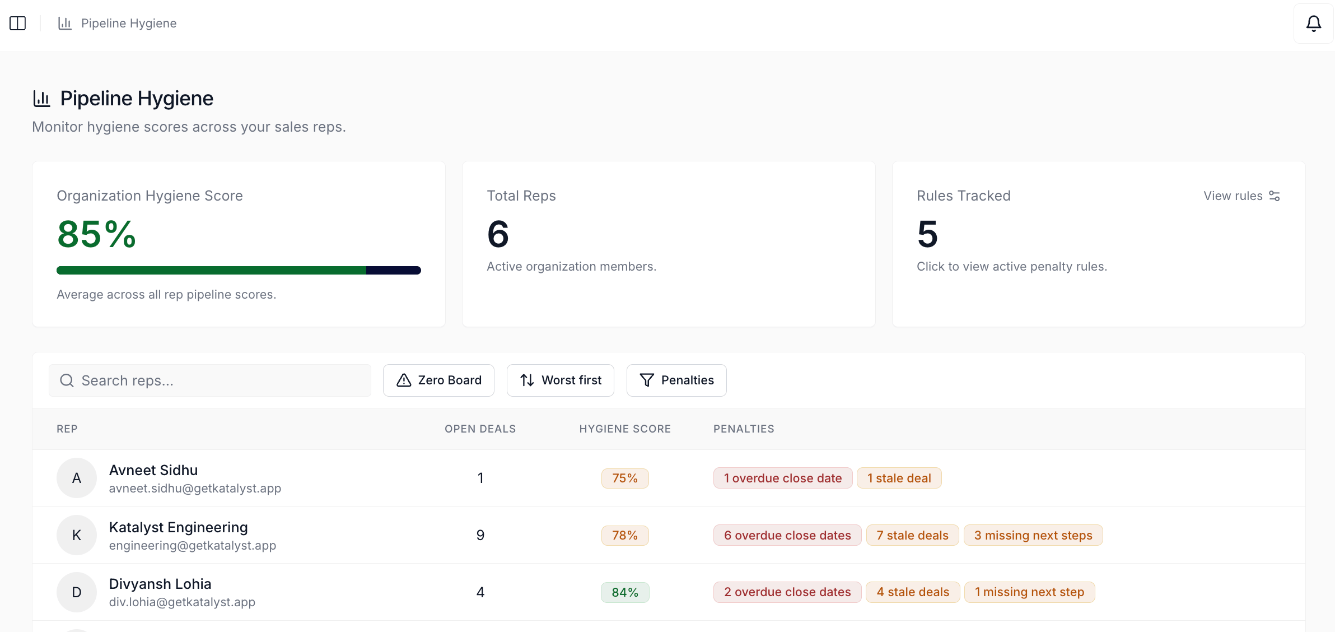Click the Rules Tracked card
Screen dimensions: 1335x632
coord(1099,244)
